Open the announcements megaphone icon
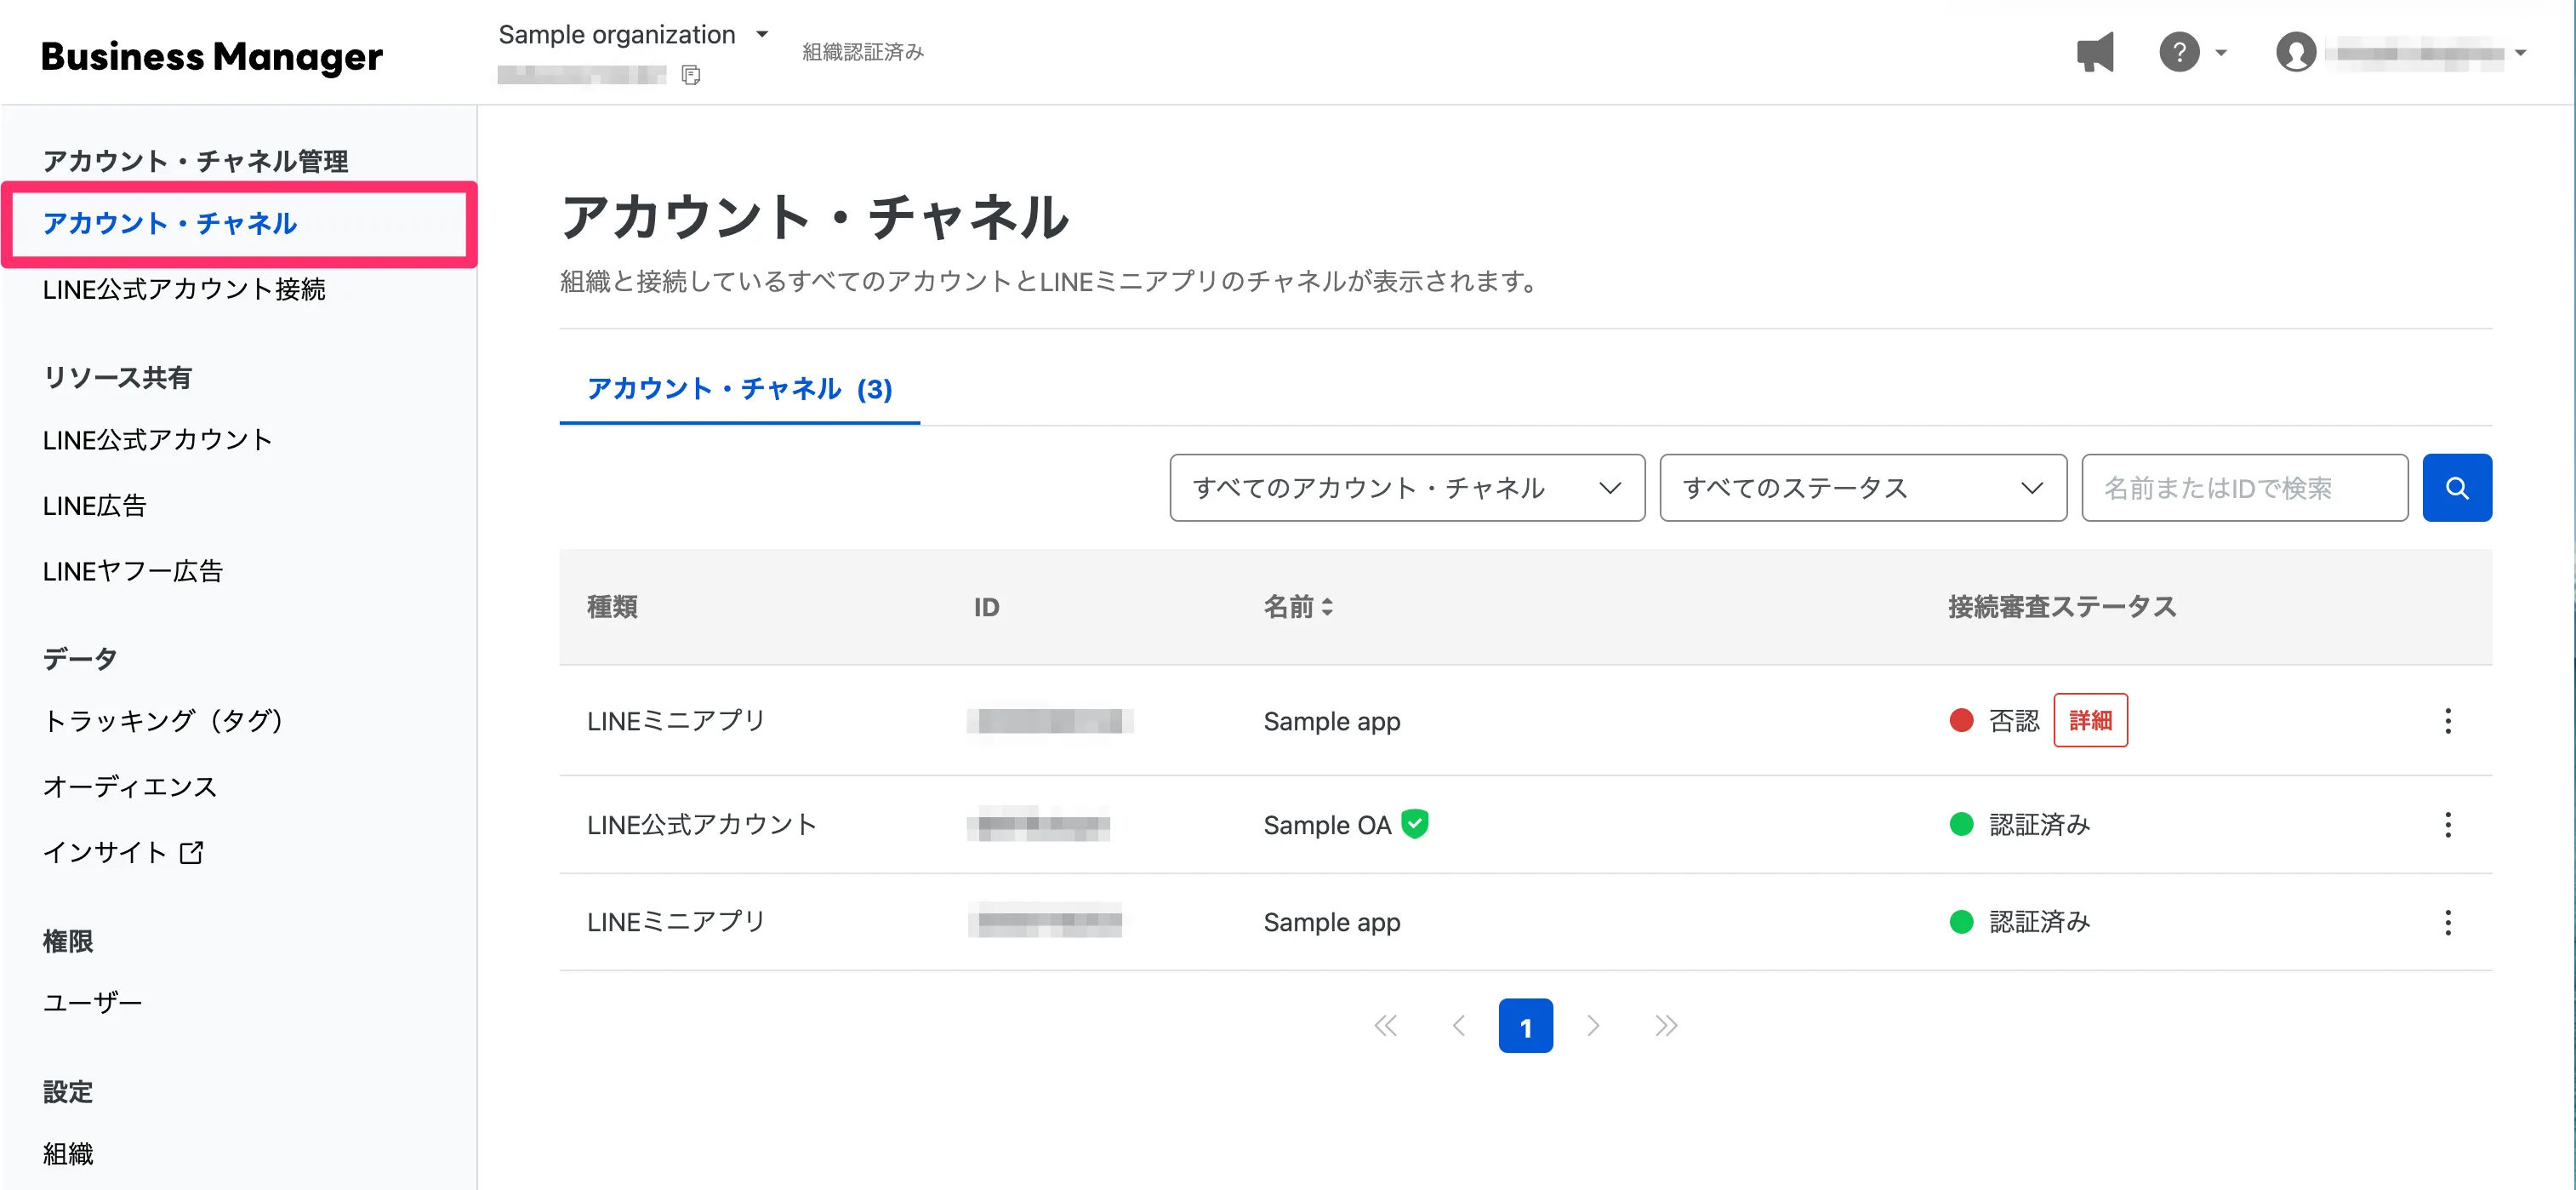 [2095, 52]
